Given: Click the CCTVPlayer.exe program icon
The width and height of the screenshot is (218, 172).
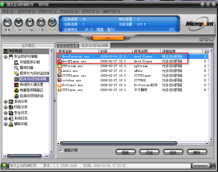Looking at the screenshot, I should point(60,75).
